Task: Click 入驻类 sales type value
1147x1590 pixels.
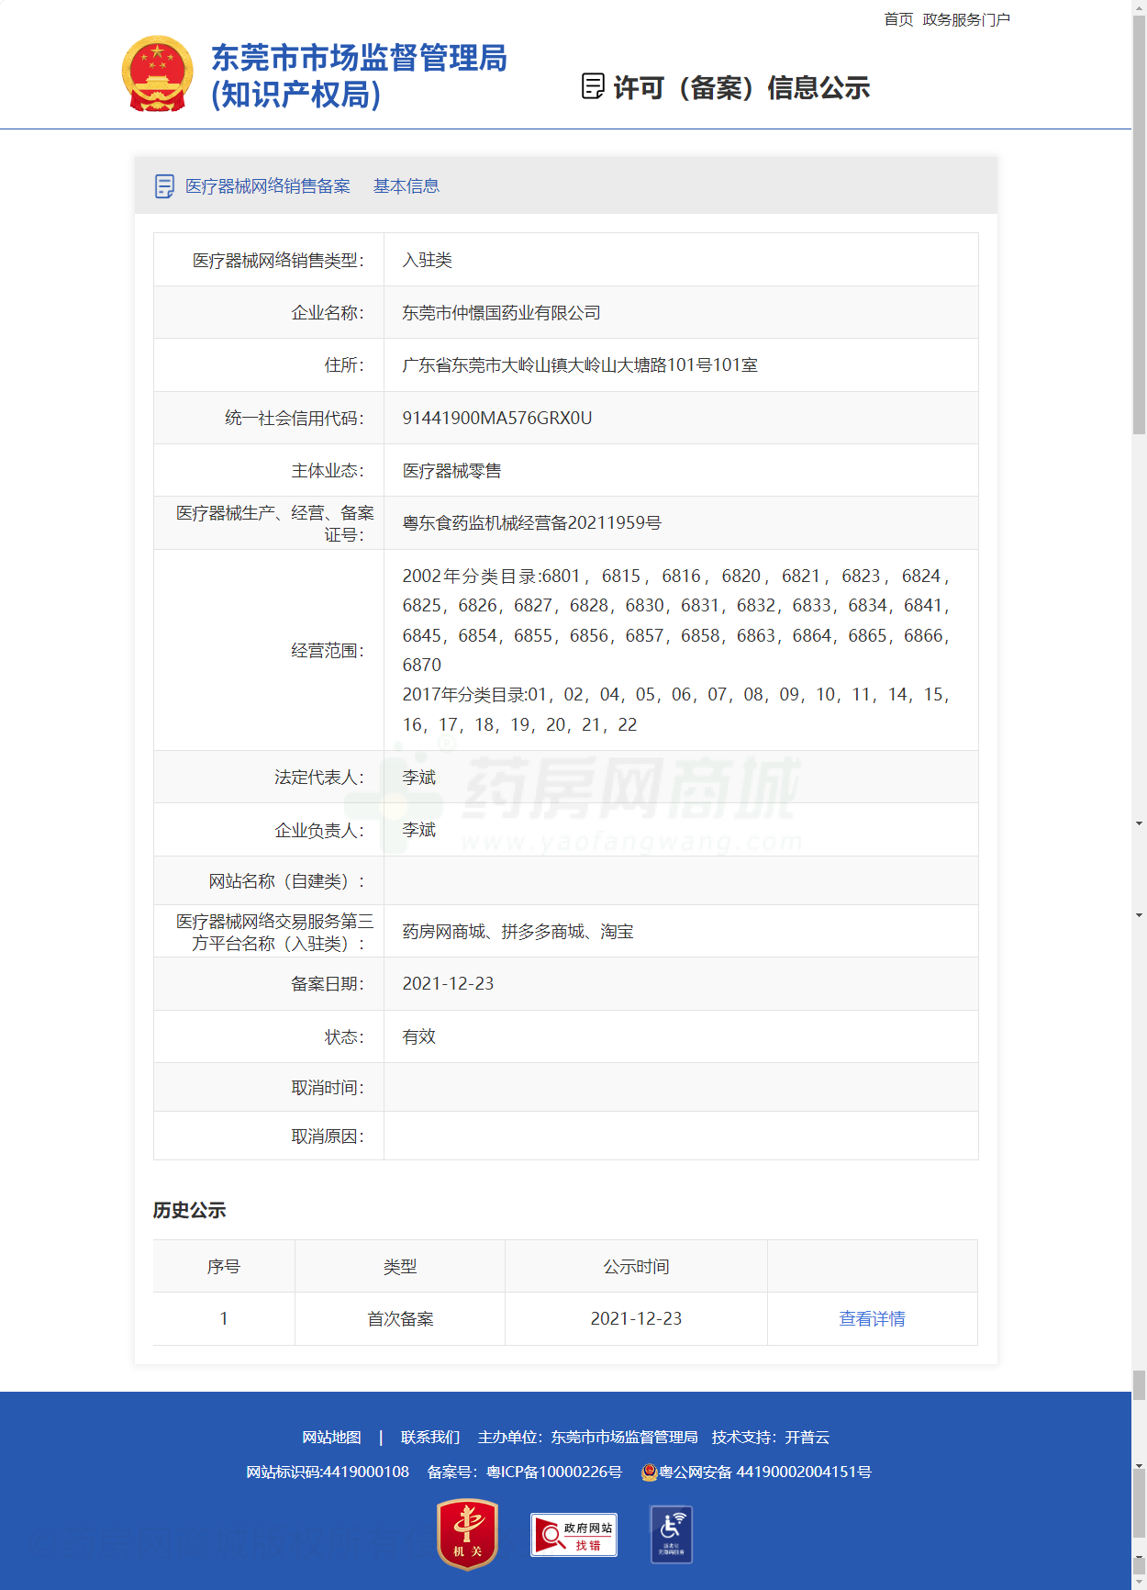Action: [428, 260]
